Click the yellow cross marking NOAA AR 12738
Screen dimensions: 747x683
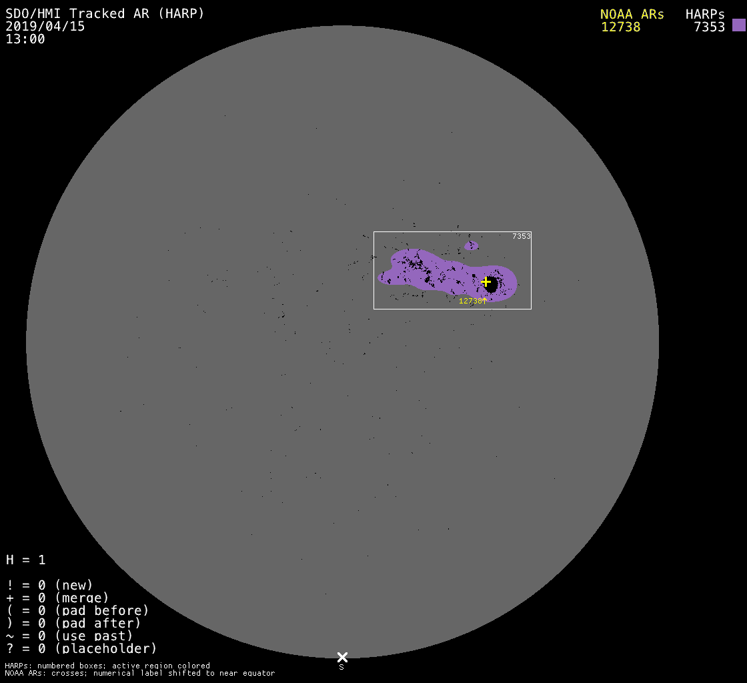(x=486, y=281)
